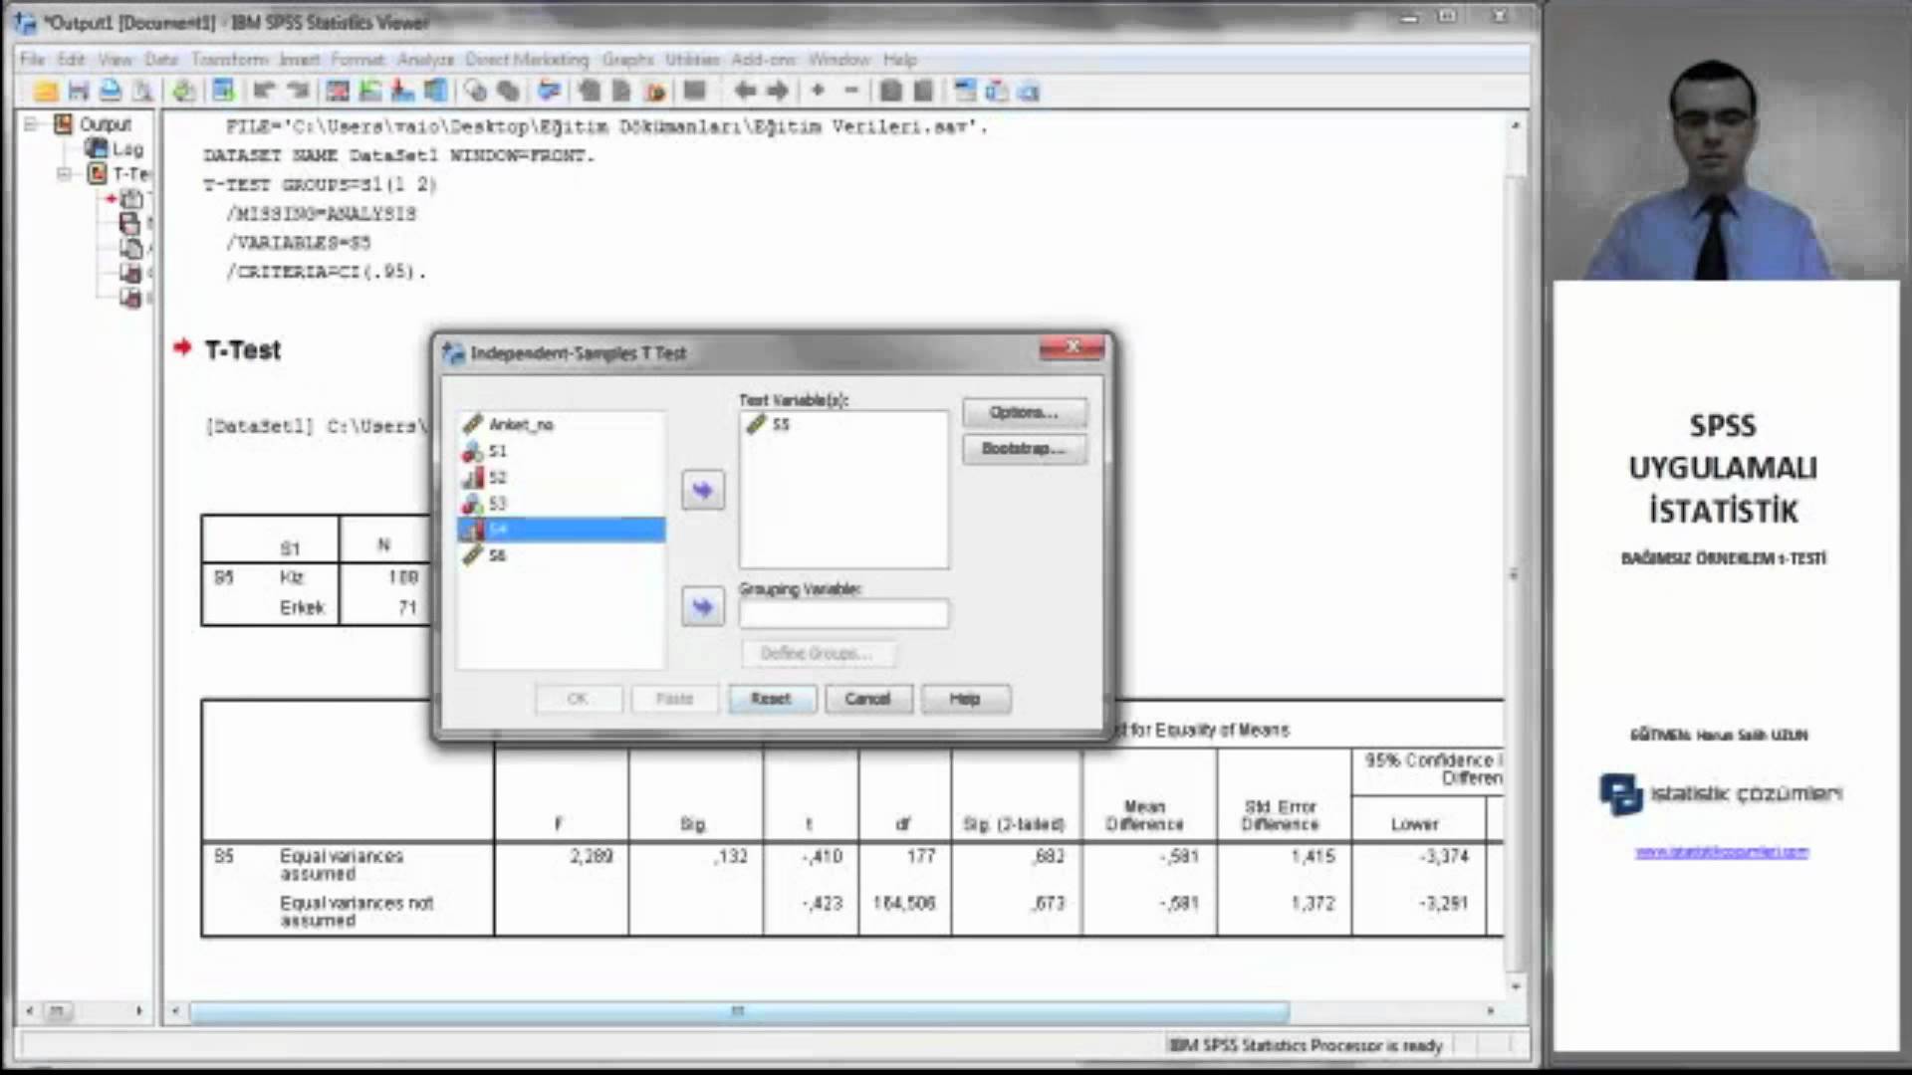Click the Reset button in dialog
1912x1075 pixels.
click(x=771, y=699)
